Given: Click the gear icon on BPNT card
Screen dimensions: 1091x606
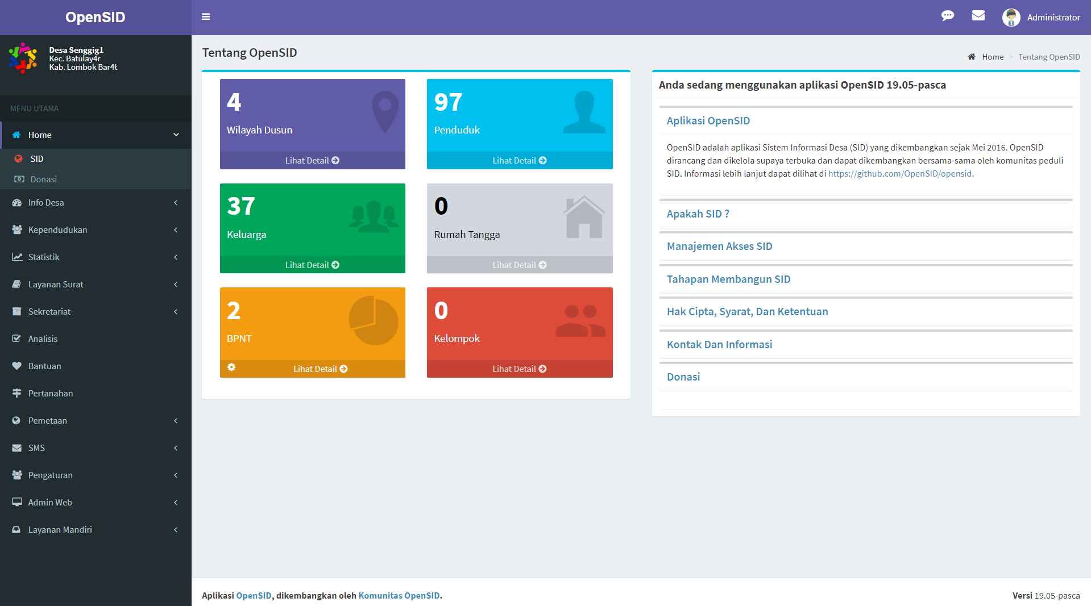Looking at the screenshot, I should 231,367.
